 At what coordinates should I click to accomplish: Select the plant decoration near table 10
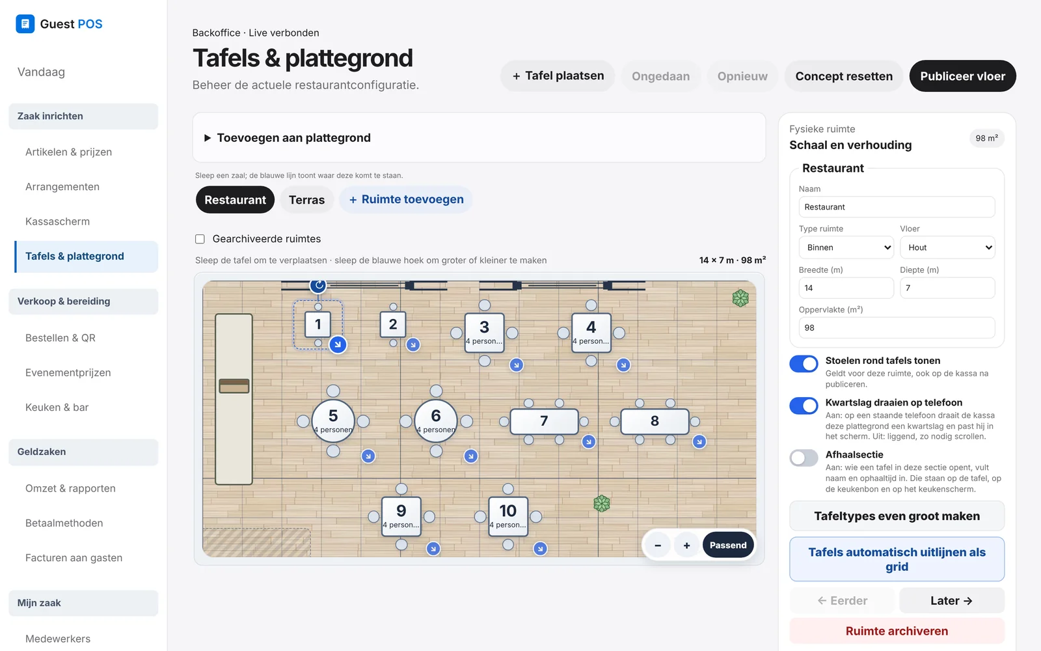pyautogui.click(x=602, y=503)
